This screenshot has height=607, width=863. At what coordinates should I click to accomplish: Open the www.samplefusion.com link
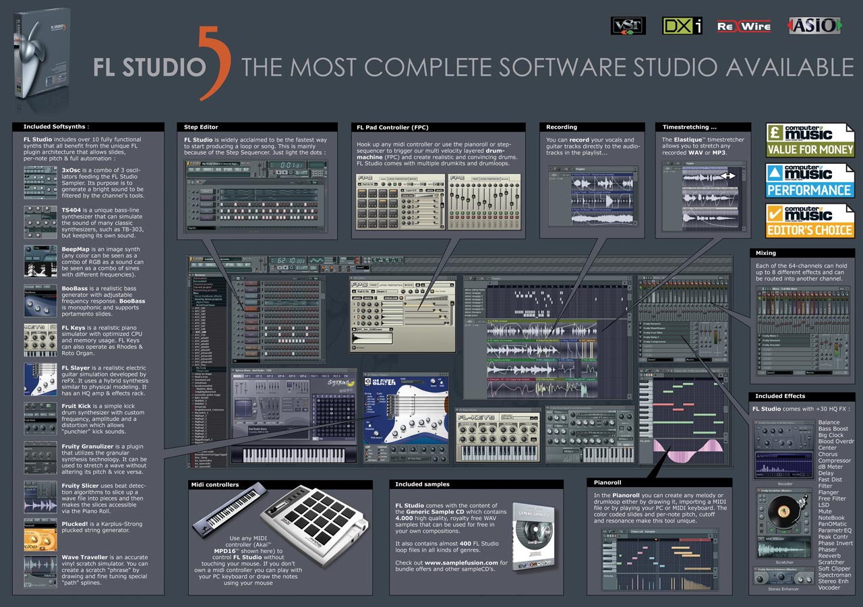click(461, 562)
